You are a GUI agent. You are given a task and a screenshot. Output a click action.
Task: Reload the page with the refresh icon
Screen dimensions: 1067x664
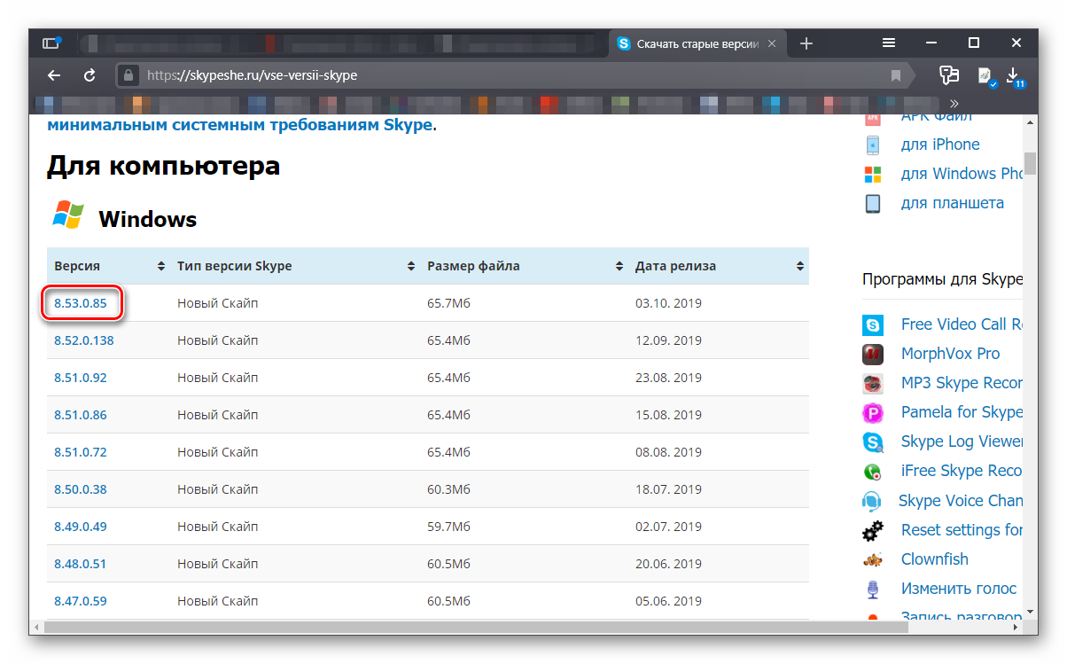[x=90, y=75]
